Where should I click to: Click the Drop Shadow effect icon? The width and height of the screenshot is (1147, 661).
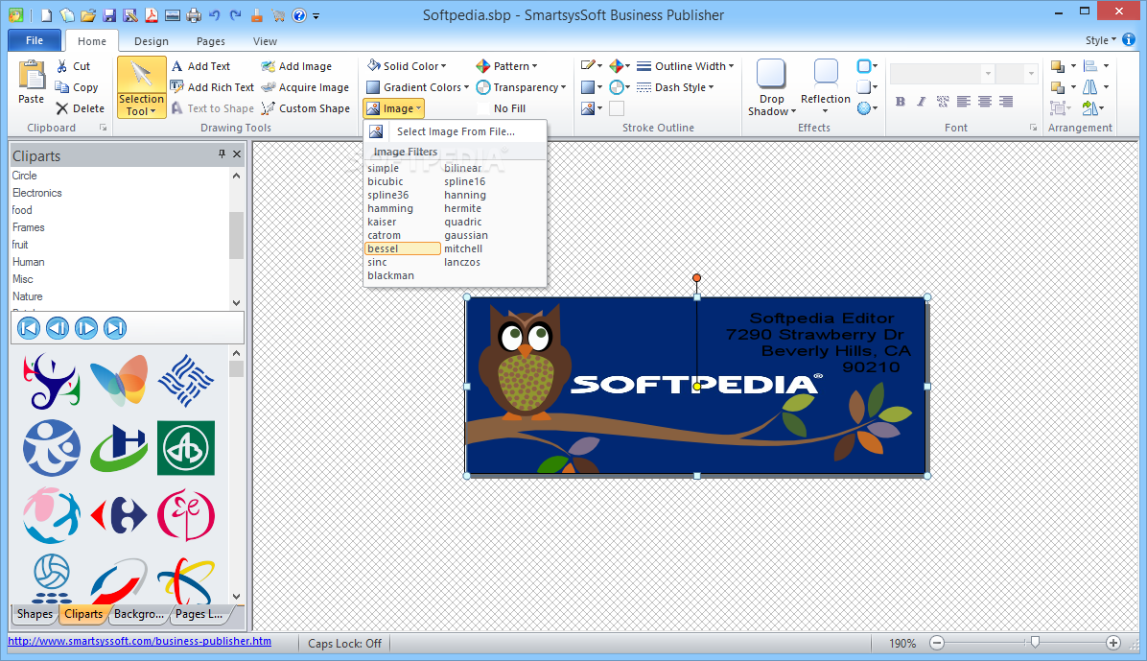coord(771,74)
